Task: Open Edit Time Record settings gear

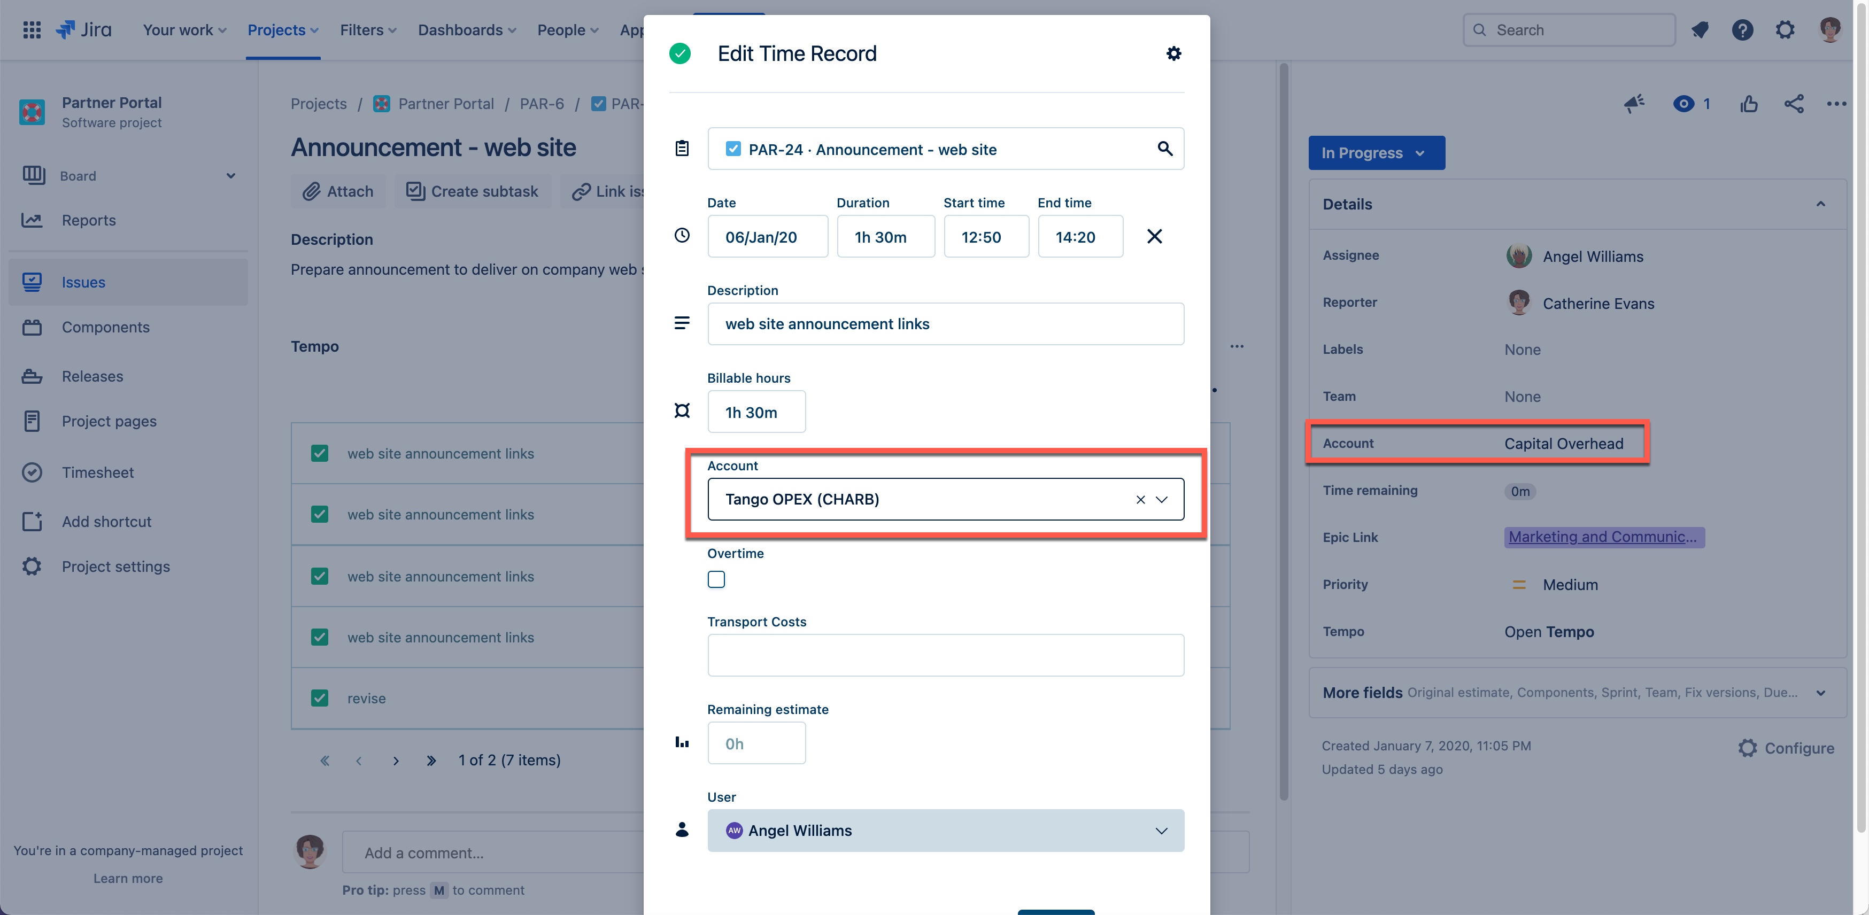Action: pyautogui.click(x=1173, y=53)
